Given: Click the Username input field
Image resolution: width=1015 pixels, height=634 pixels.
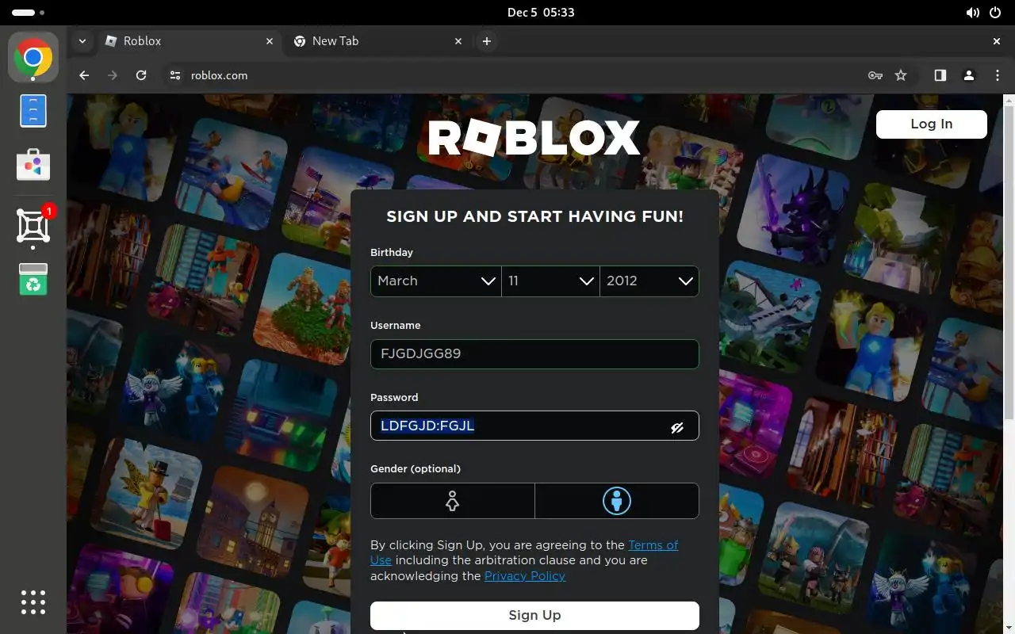Looking at the screenshot, I should pyautogui.click(x=534, y=354).
